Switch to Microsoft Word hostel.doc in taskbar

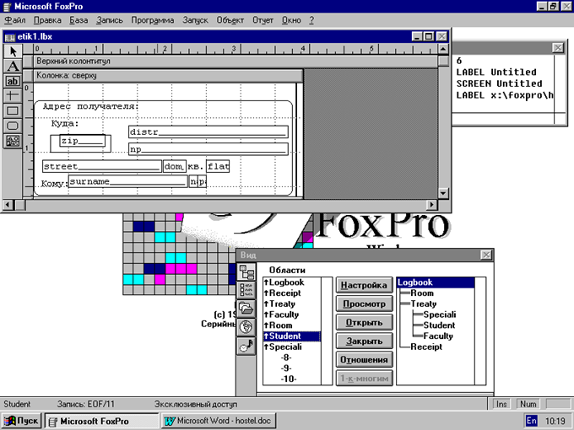(x=219, y=421)
